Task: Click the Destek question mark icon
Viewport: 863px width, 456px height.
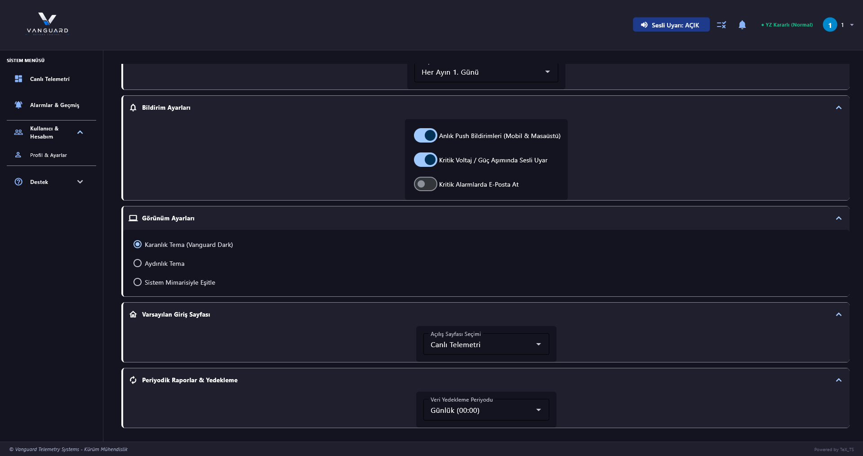Action: [18, 182]
